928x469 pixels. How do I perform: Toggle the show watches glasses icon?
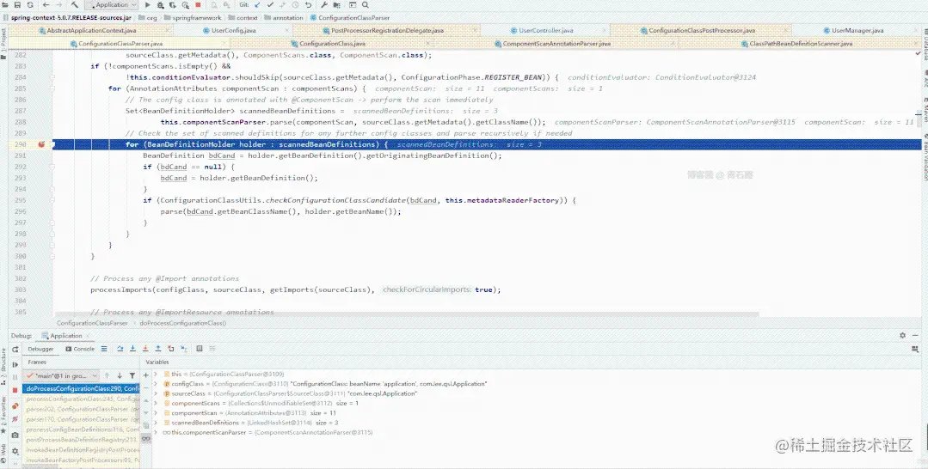tap(145, 439)
